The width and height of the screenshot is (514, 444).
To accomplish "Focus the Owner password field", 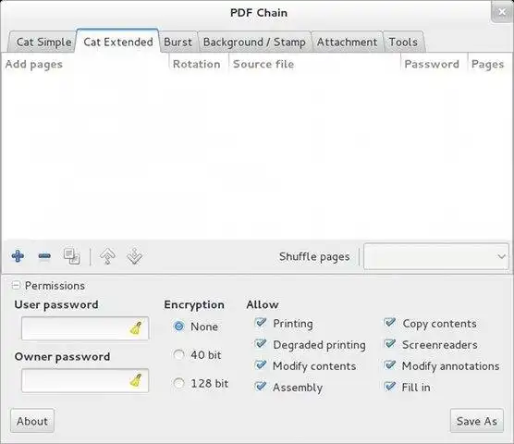I will pyautogui.click(x=84, y=380).
